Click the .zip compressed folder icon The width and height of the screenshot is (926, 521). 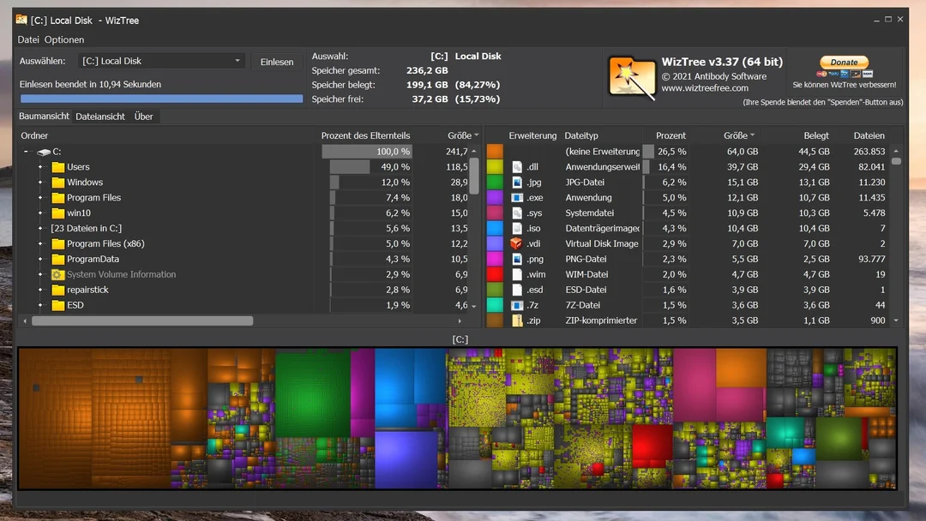coord(517,320)
